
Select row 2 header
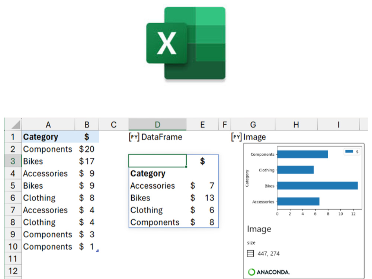tap(13, 149)
